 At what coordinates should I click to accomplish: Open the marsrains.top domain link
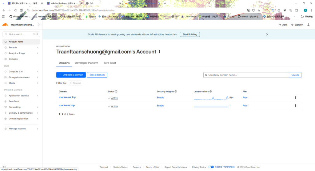point(67,97)
